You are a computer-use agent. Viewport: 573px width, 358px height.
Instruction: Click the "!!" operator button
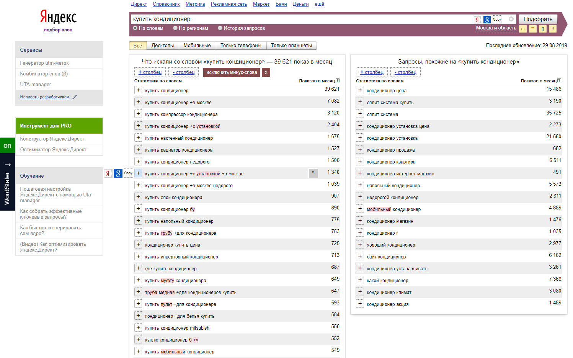pos(552,29)
